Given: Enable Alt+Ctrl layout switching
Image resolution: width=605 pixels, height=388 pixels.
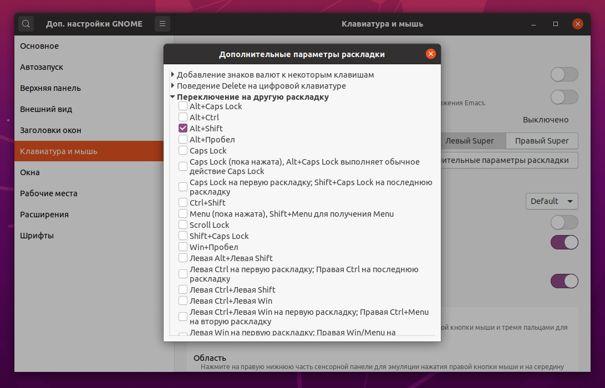Looking at the screenshot, I should 182,117.
